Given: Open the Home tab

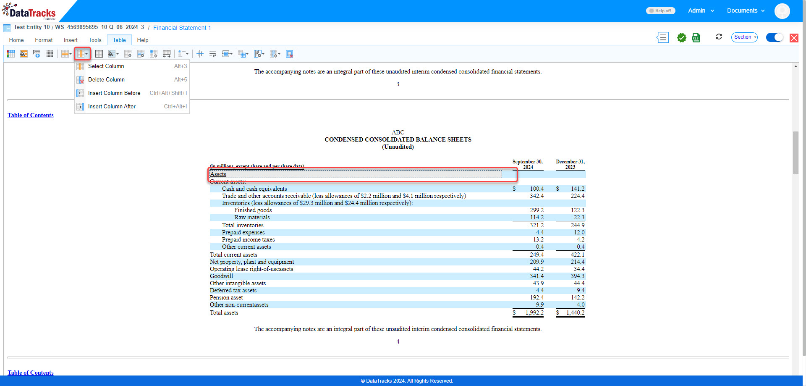Looking at the screenshot, I should click(16, 40).
